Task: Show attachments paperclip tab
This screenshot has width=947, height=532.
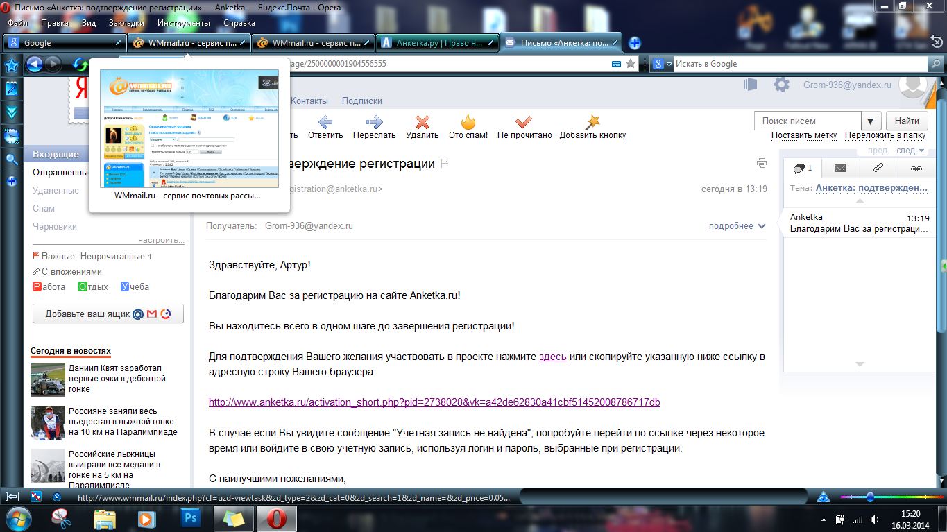Action: tap(878, 168)
